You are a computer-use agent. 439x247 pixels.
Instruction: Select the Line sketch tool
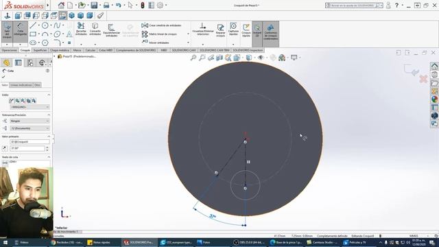point(33,25)
